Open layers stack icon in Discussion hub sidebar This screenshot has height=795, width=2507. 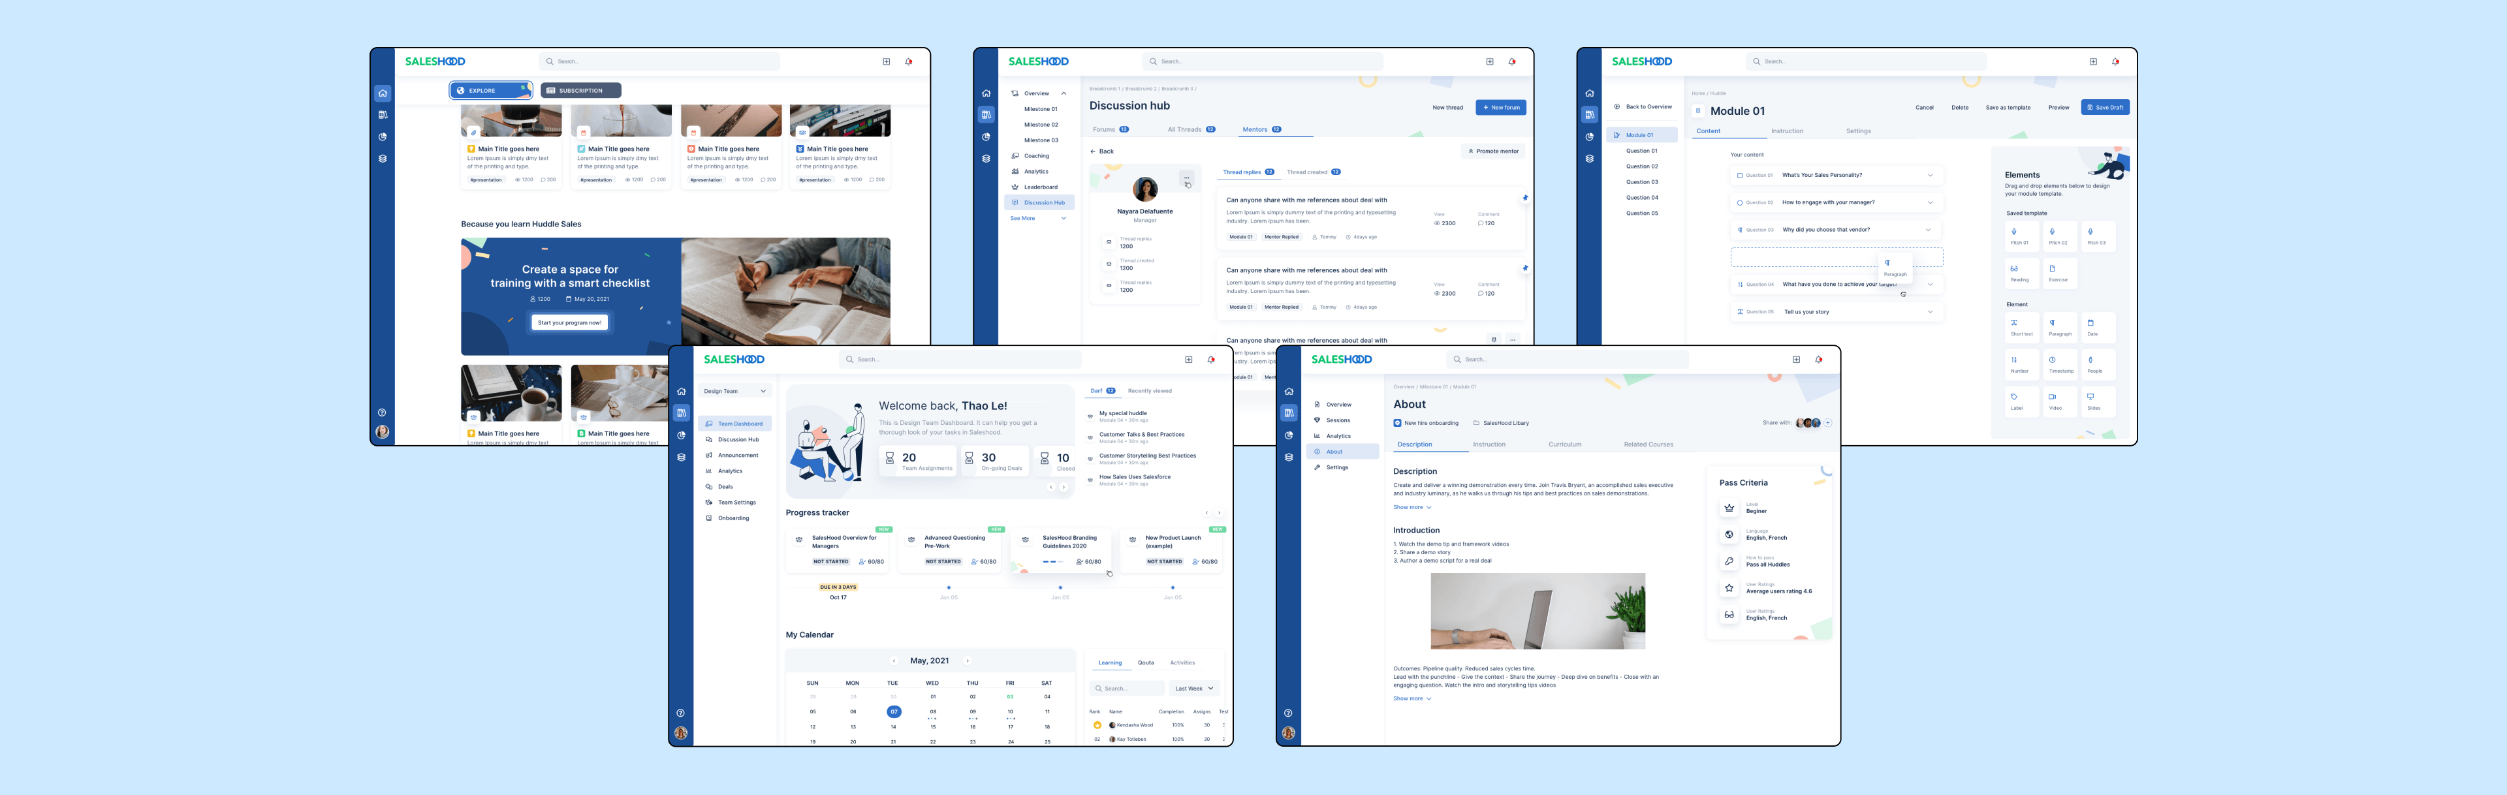pyautogui.click(x=986, y=159)
